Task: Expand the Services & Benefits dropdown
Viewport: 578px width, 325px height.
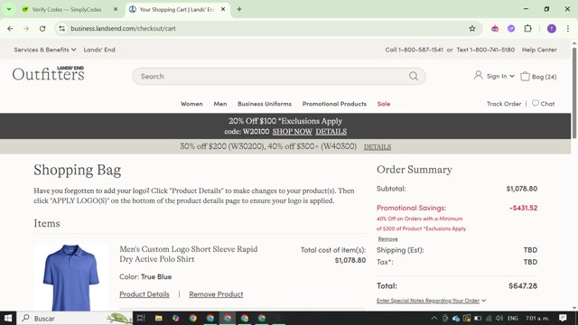Action: coord(45,50)
